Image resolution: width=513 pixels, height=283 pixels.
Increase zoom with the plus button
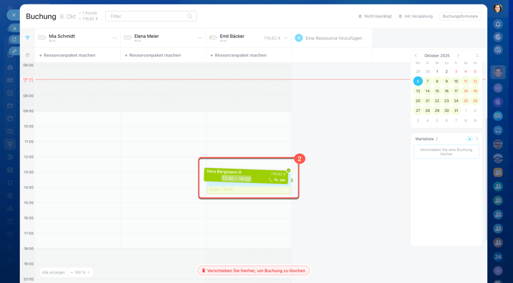(89, 272)
